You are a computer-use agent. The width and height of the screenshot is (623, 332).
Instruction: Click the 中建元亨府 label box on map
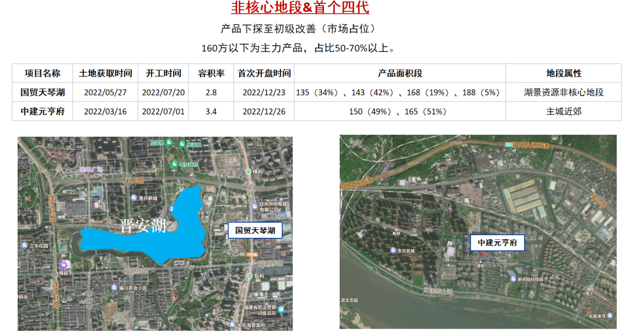497,243
